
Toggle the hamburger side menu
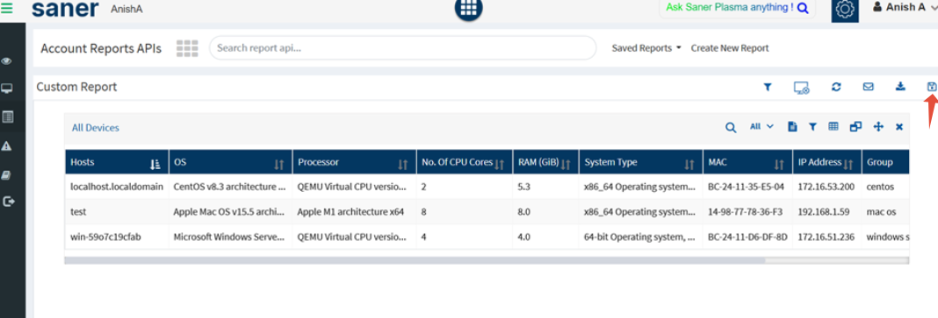(x=6, y=9)
